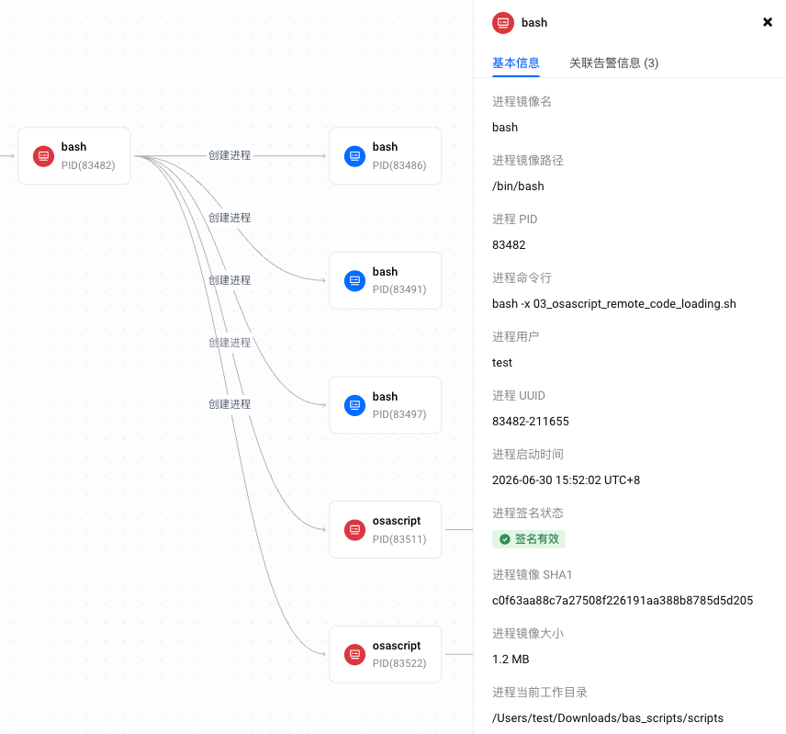786x734 pixels.
Task: Select the bash PID(83491) node card
Action: (386, 281)
